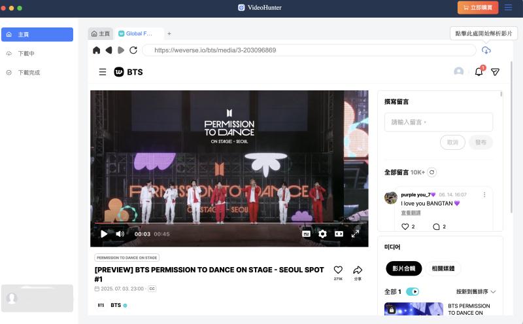Open the Weverse hamburger menu
Image resolution: width=523 pixels, height=324 pixels.
click(103, 72)
